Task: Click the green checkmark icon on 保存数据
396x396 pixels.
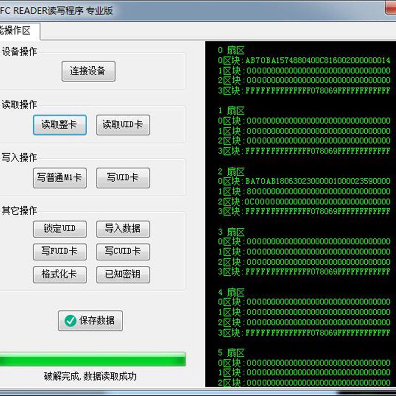Action: (x=70, y=321)
